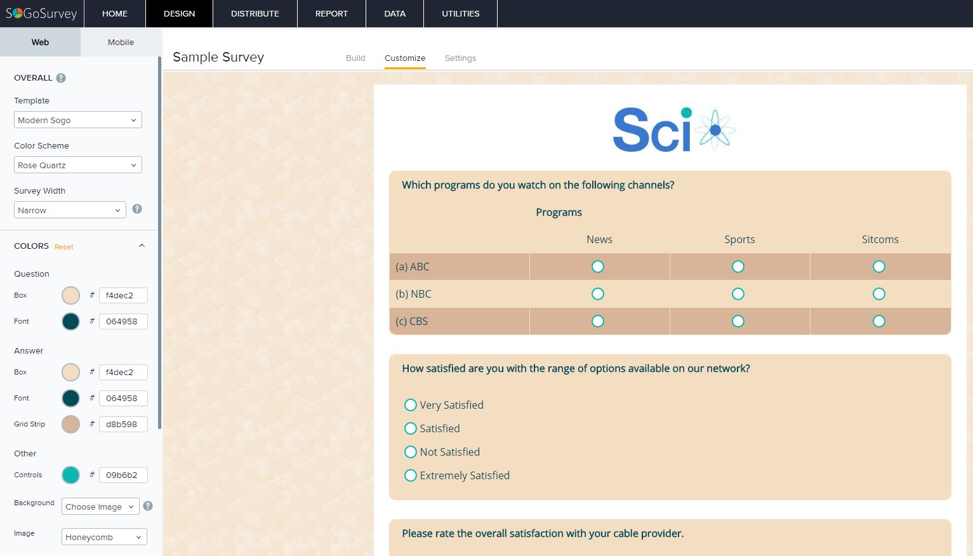
Task: Click the Reset colors link
Action: click(x=64, y=247)
